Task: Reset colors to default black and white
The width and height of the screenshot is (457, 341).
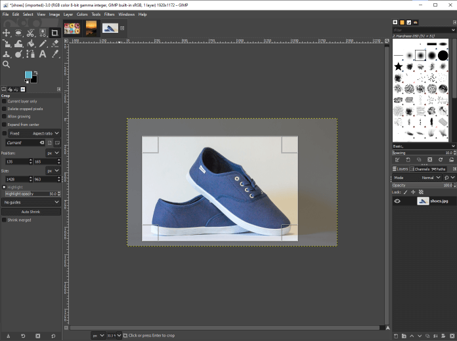Action: tap(26, 81)
